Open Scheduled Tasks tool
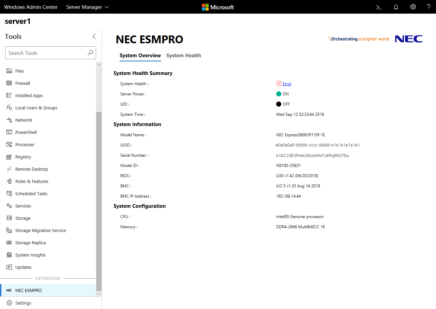Screen dimensions: 436x309 (48, 194)
